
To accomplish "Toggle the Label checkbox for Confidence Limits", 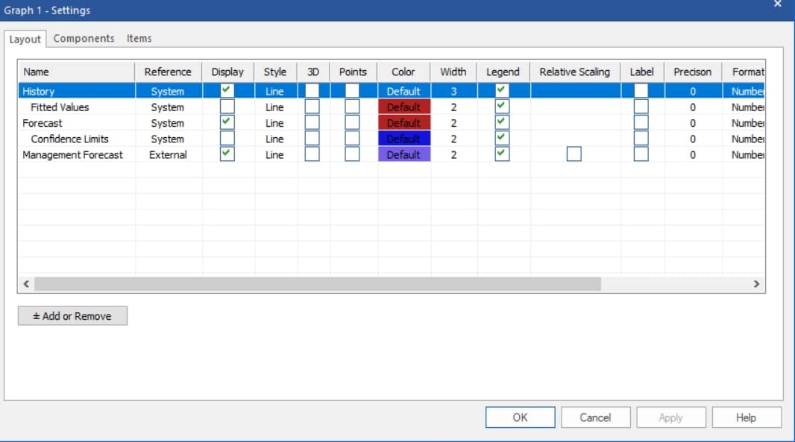I will [642, 139].
